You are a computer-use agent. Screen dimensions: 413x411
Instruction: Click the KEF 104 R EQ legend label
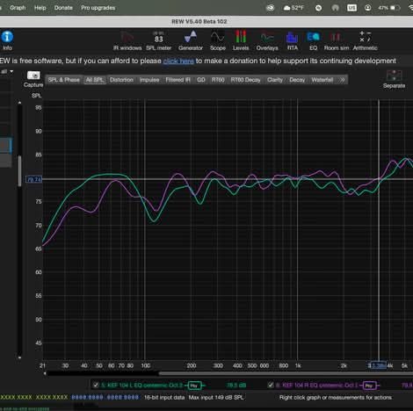[317, 386]
